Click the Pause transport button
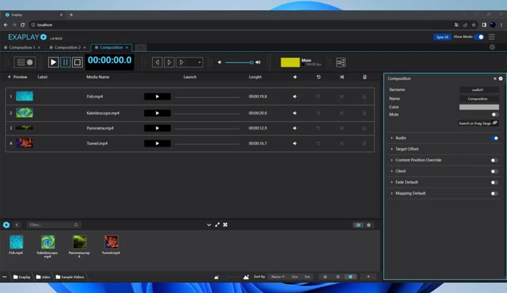507x293 pixels. [65, 62]
